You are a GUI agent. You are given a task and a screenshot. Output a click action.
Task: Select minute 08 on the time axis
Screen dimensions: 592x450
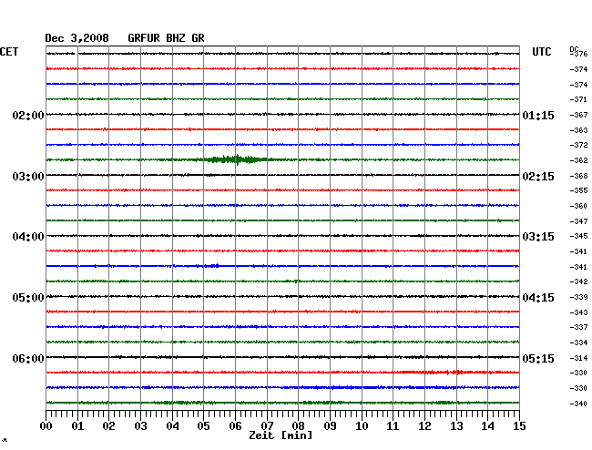coord(298,426)
